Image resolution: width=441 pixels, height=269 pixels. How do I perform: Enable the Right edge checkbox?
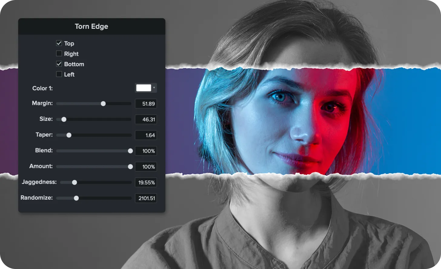coord(59,53)
